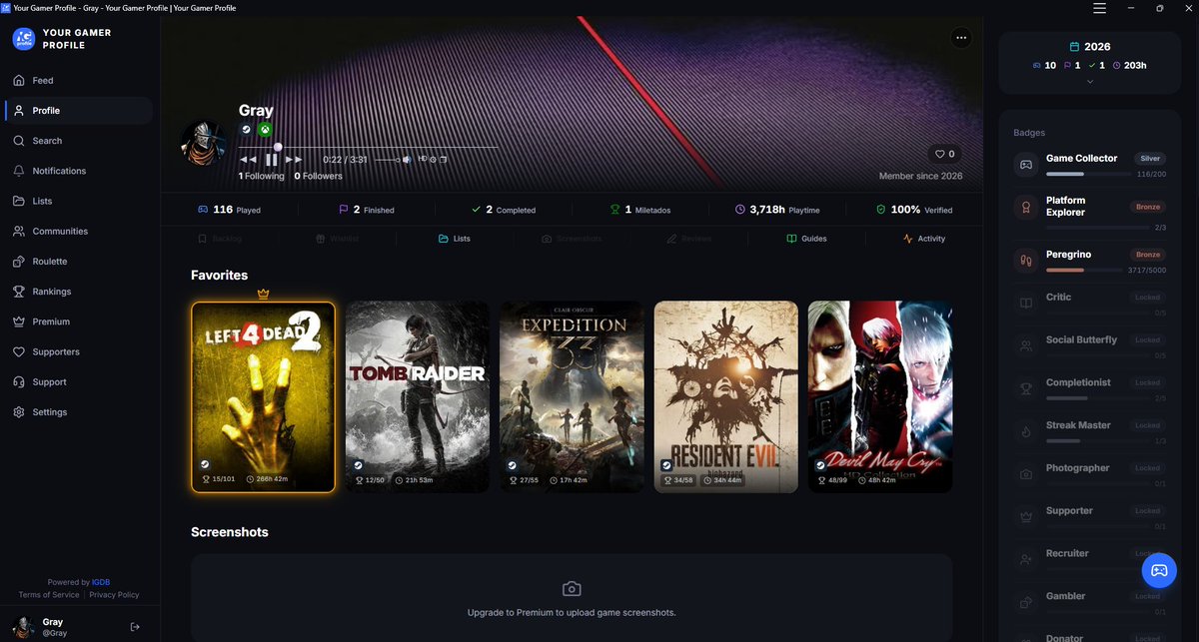Click the 3,718h Playtime stat
The height and width of the screenshot is (642, 1199).
777,210
